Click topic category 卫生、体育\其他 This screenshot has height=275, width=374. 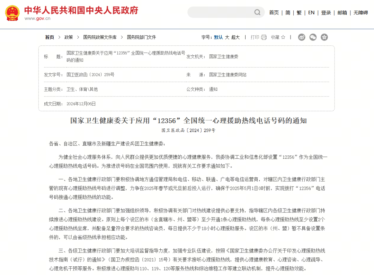coord(82,89)
